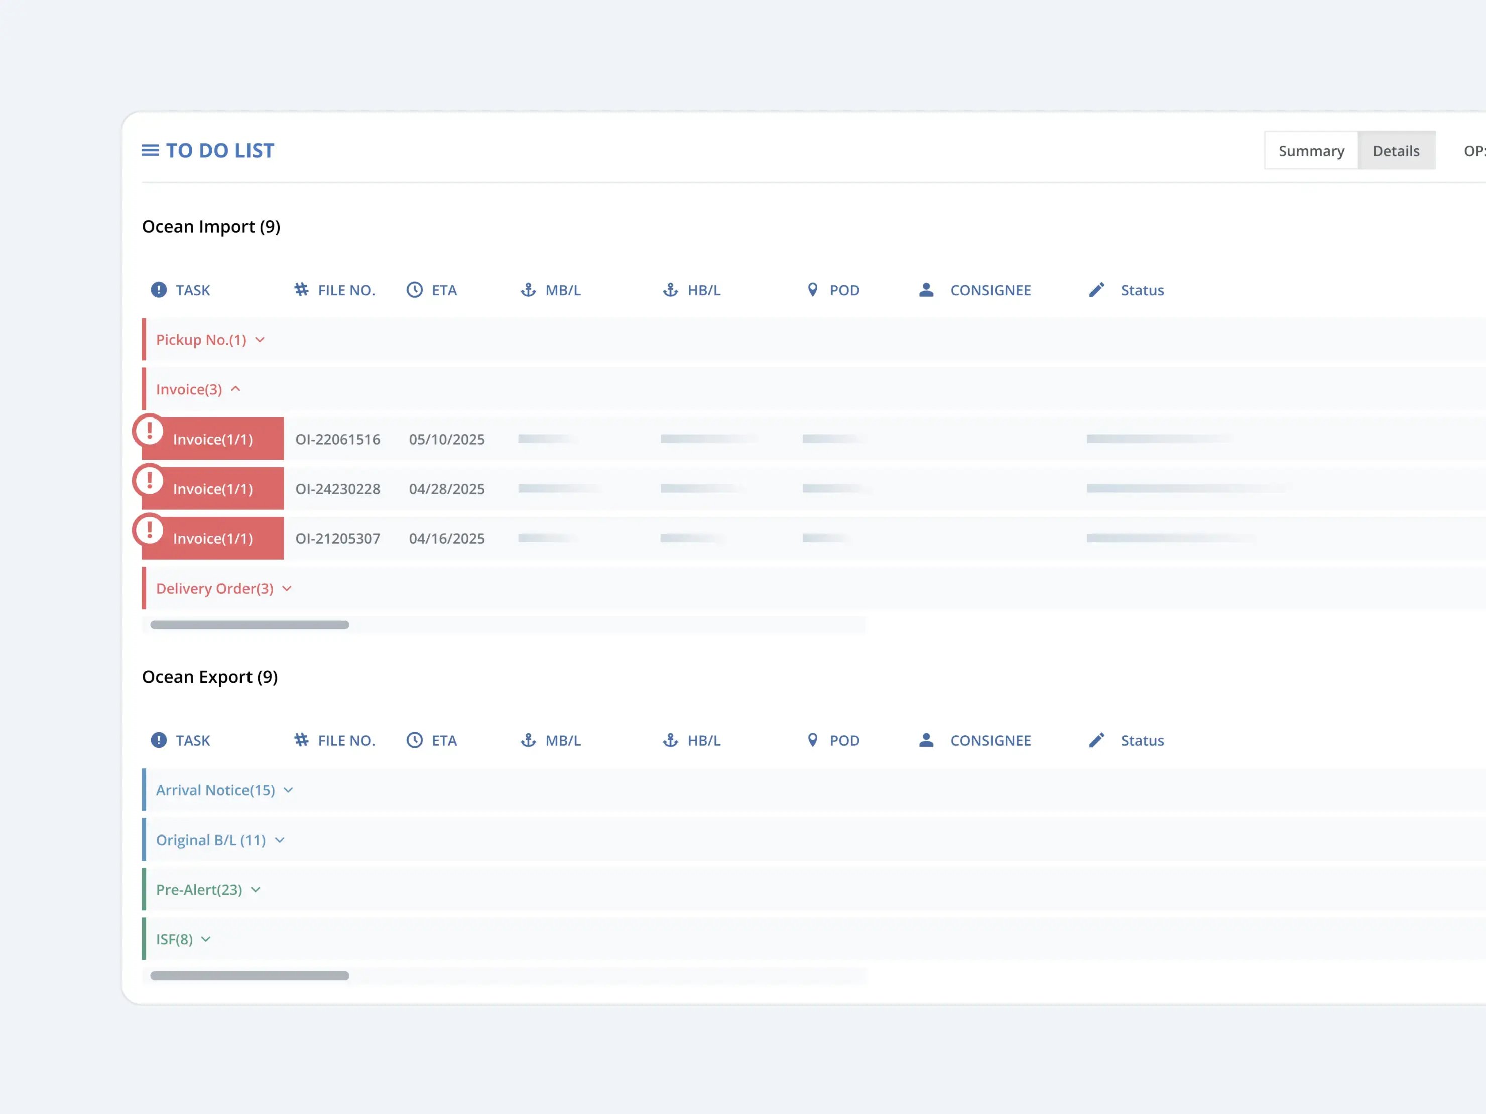The image size is (1486, 1114).
Task: Click the pencil icon beside Ocean Export Status
Action: pos(1096,740)
